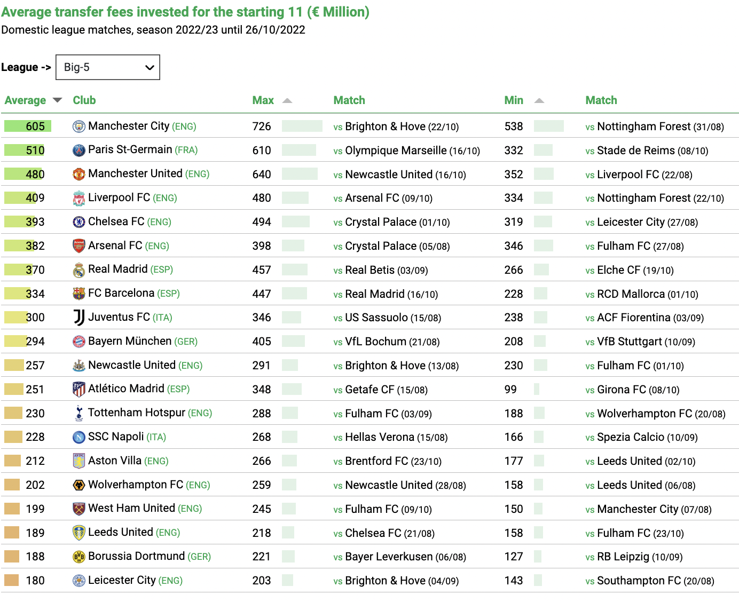Click the Juventus FC logo icon
This screenshot has width=739, height=602.
point(79,318)
